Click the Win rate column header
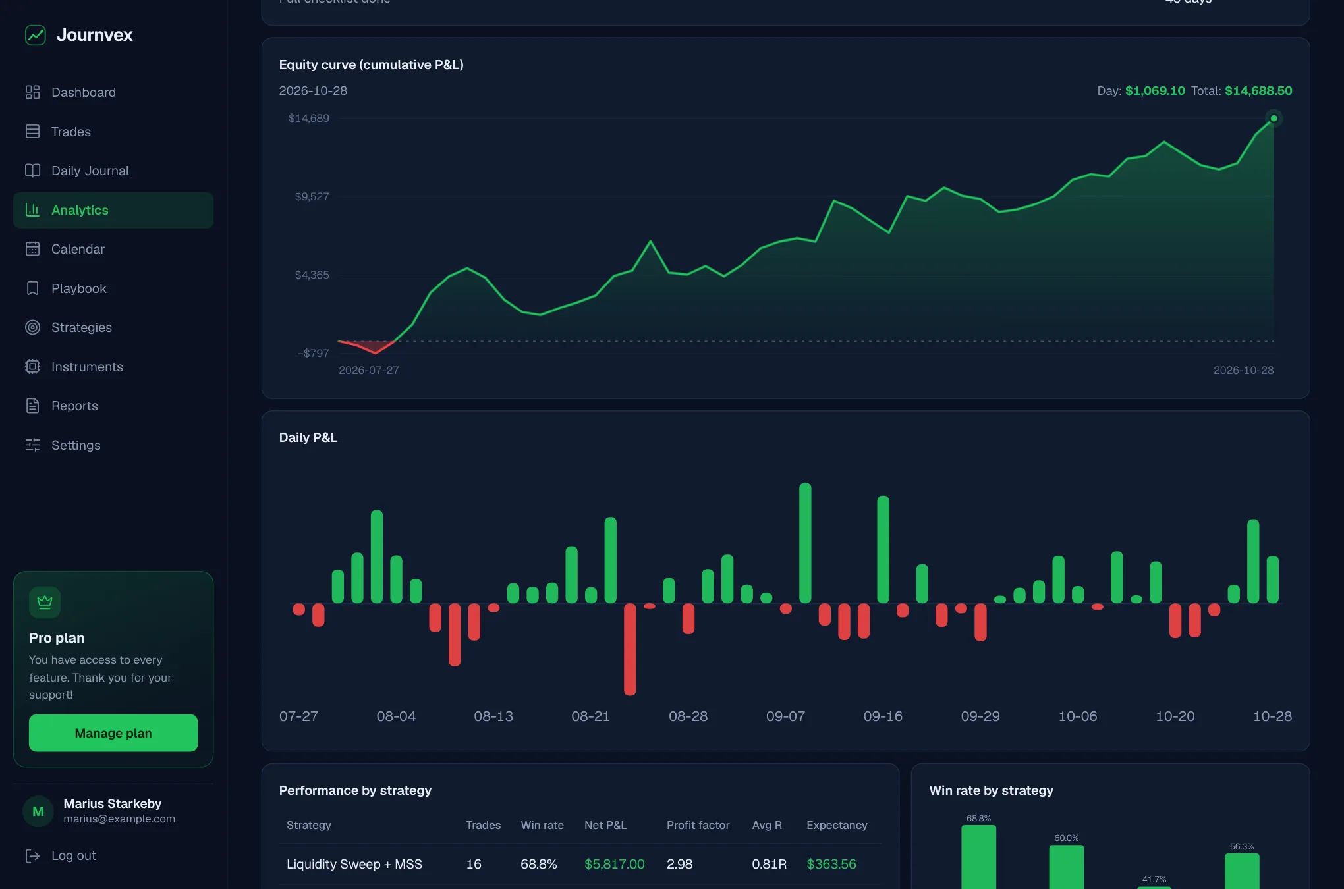 [542, 825]
